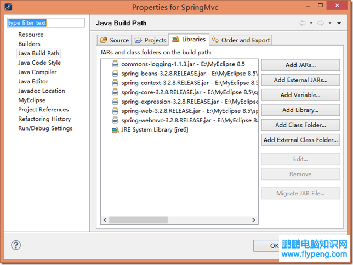Image resolution: width=353 pixels, height=265 pixels.
Task: Select MyEclipse in the properties tree
Action: click(x=32, y=100)
